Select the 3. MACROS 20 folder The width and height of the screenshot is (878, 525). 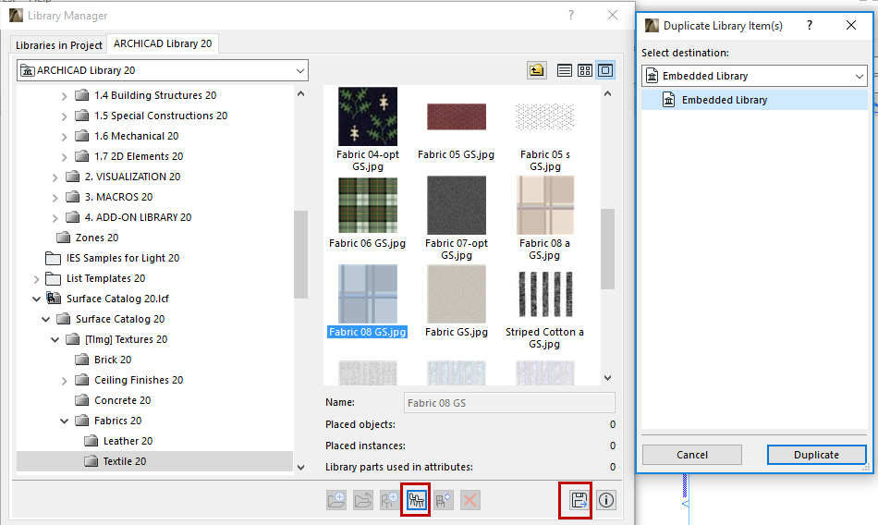tap(118, 197)
